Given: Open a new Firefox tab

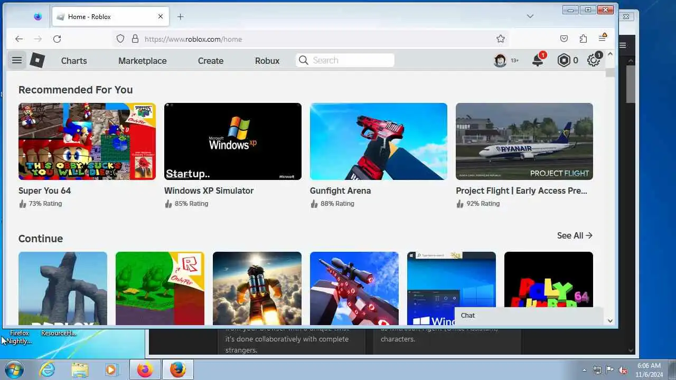Looking at the screenshot, I should coord(180,16).
